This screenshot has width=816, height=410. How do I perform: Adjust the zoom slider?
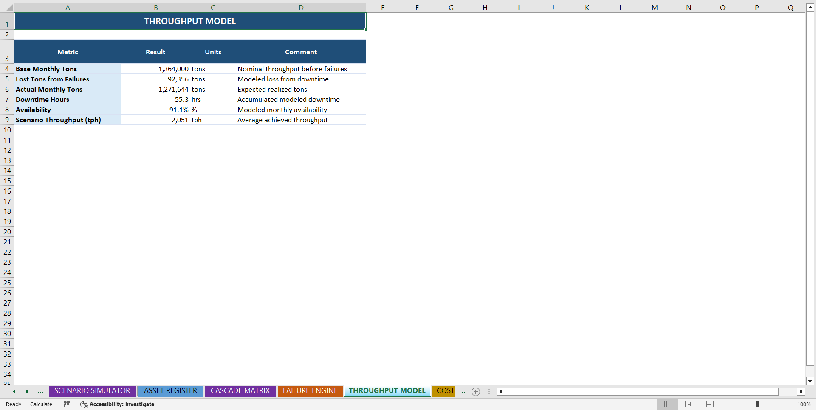tap(757, 404)
